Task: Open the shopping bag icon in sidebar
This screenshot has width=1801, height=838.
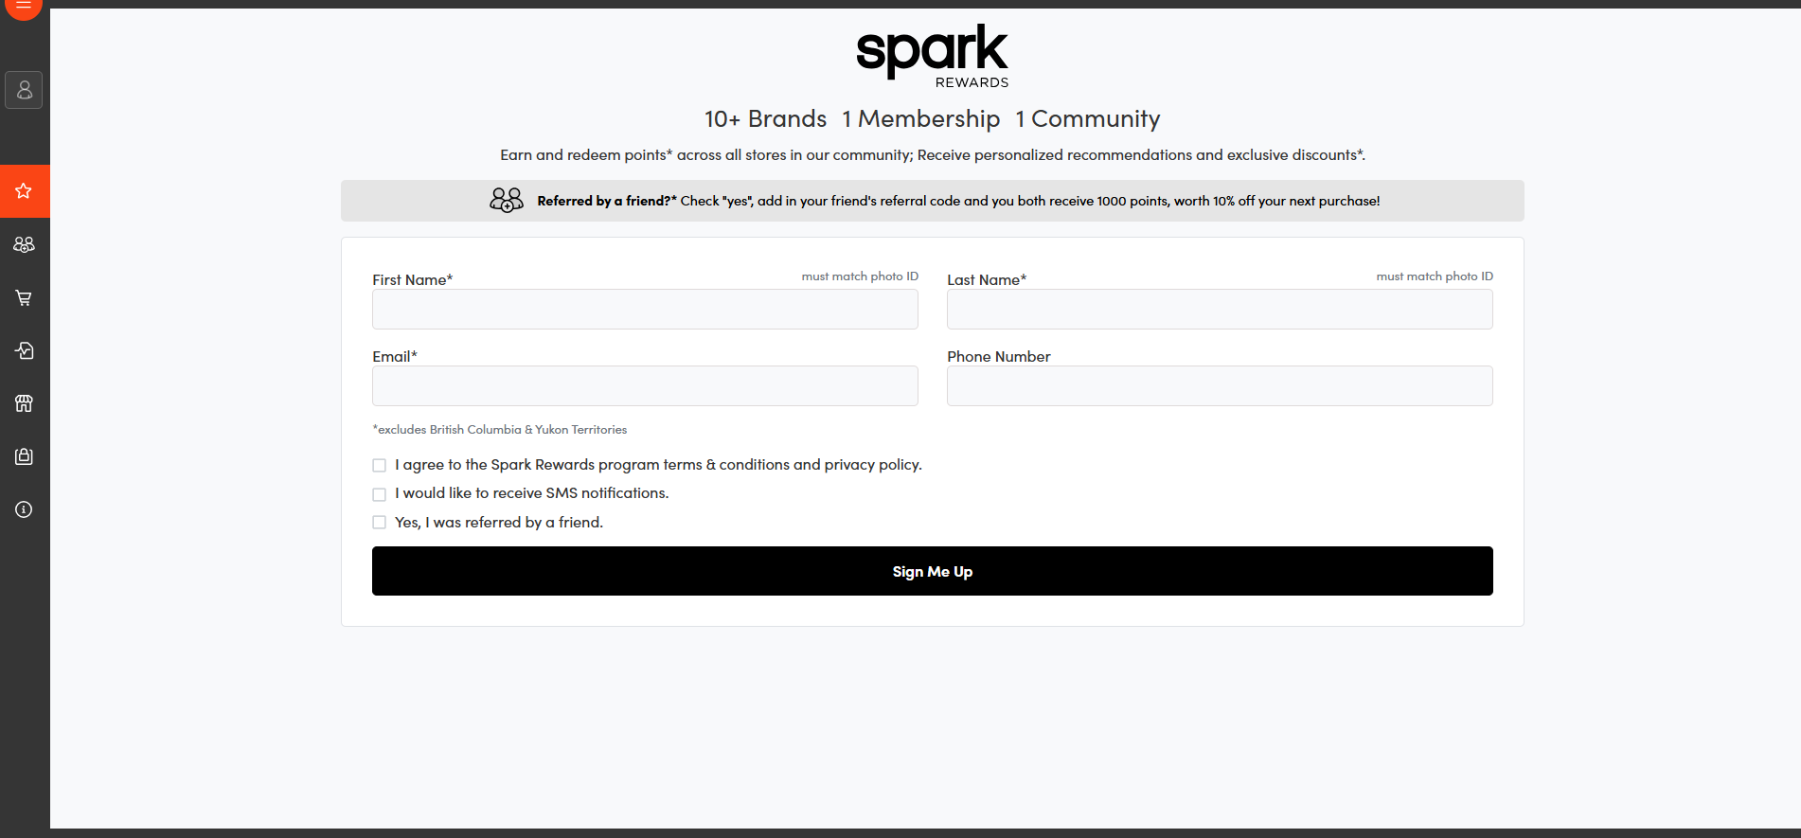Action: point(25,456)
